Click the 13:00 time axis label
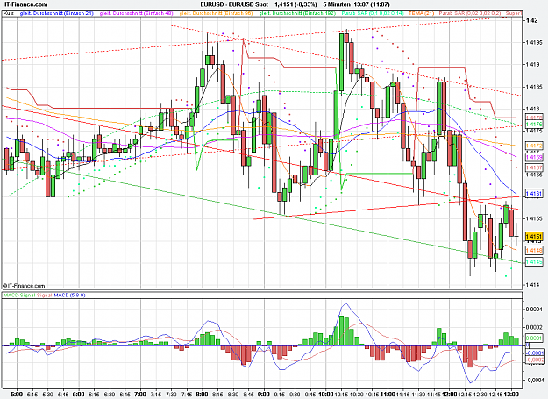This screenshot has width=548, height=399. [x=511, y=395]
